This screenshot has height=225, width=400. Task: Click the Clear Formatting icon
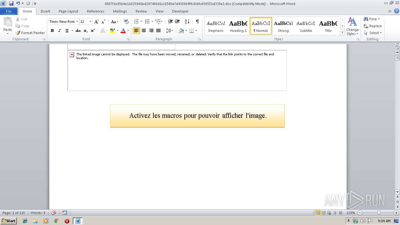click(126, 22)
